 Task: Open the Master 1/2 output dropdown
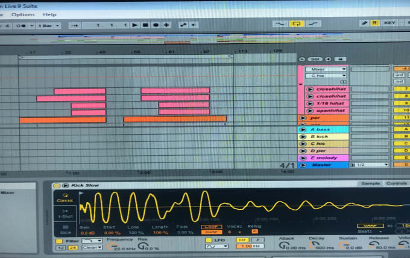370,165
